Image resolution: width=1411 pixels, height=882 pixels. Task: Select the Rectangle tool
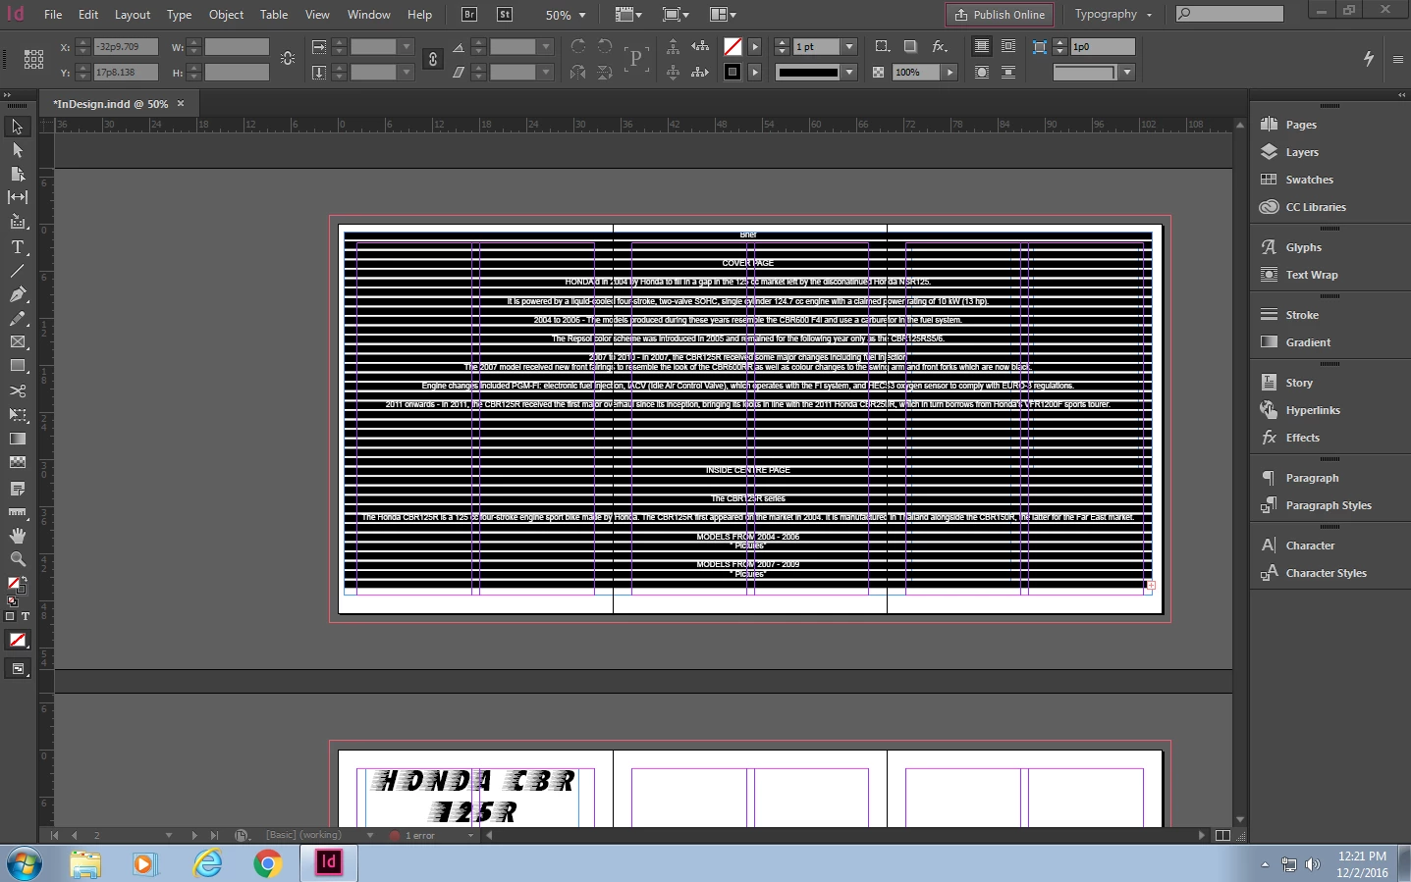click(x=18, y=366)
